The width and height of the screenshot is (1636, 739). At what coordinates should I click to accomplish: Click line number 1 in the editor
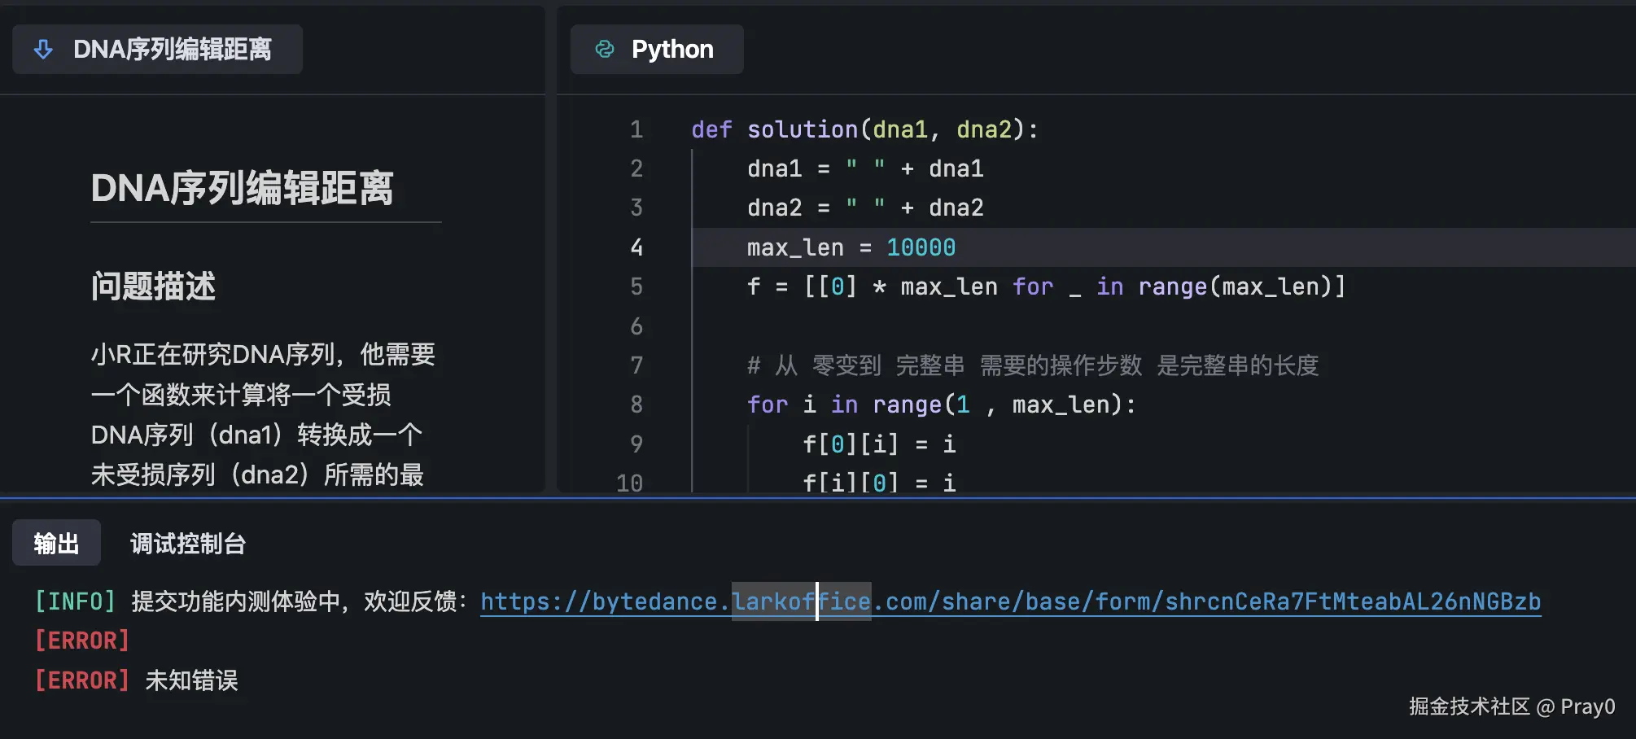point(636,129)
